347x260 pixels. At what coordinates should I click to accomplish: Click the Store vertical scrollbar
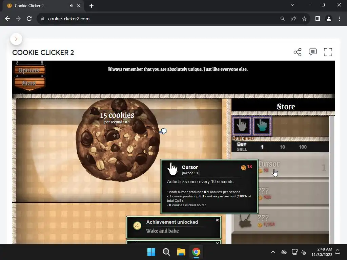(x=331, y=179)
